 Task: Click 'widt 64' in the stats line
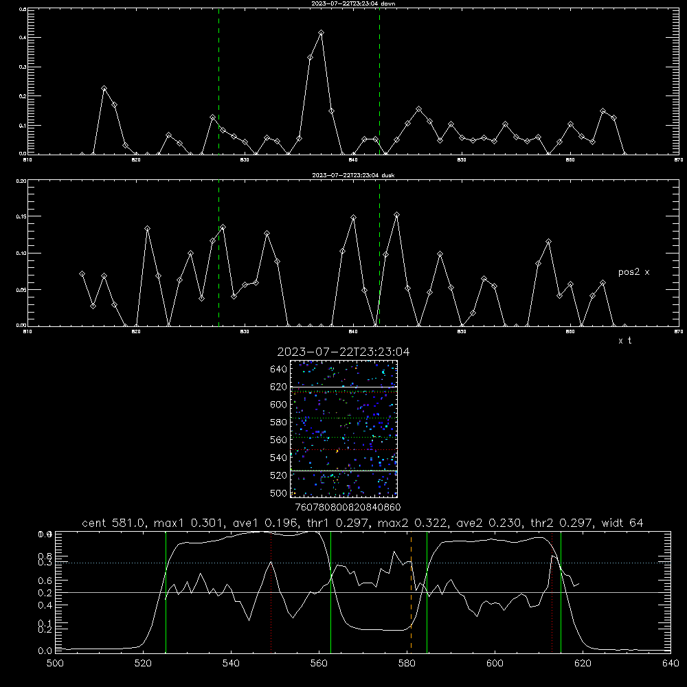pyautogui.click(x=622, y=523)
